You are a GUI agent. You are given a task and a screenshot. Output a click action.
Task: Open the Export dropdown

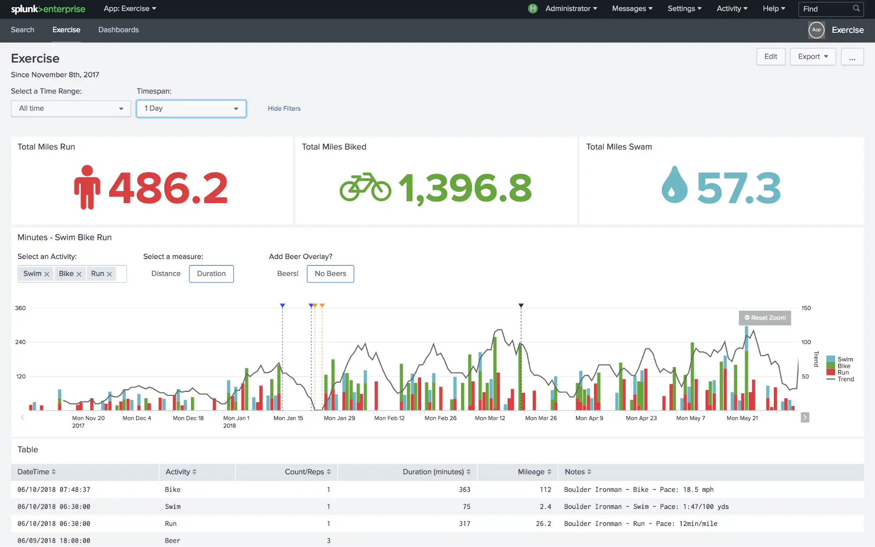coord(812,56)
